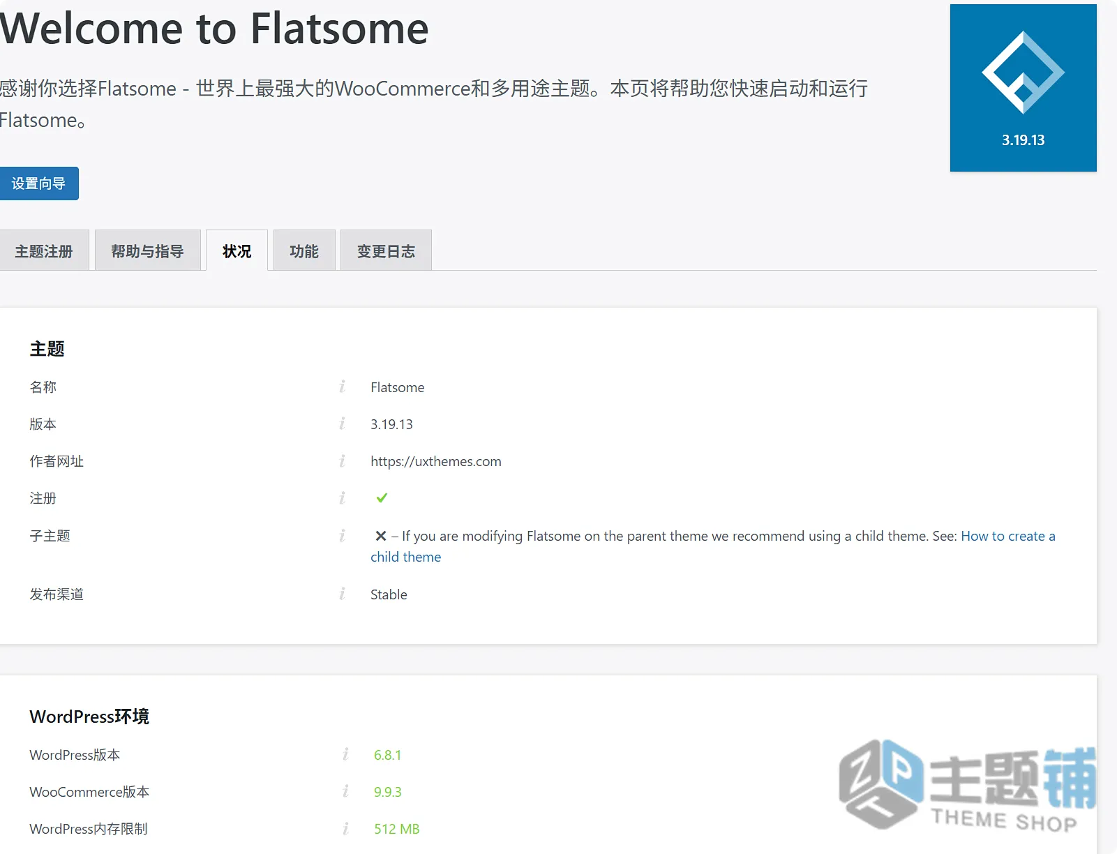Click info icon for 子主题 row
The height and width of the screenshot is (854, 1117).
tap(342, 535)
